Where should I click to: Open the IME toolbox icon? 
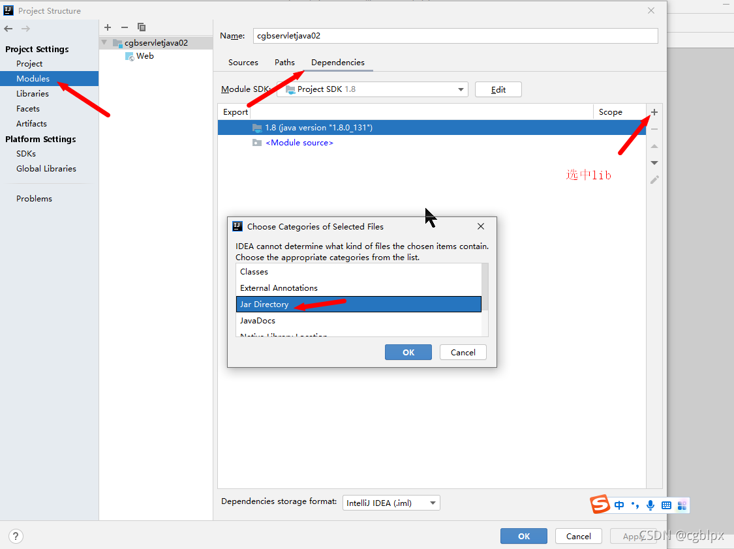[x=682, y=505]
